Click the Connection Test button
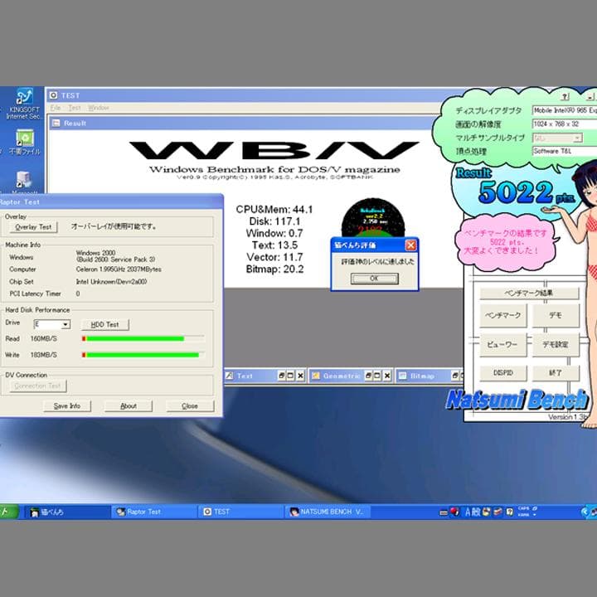 coord(37,386)
